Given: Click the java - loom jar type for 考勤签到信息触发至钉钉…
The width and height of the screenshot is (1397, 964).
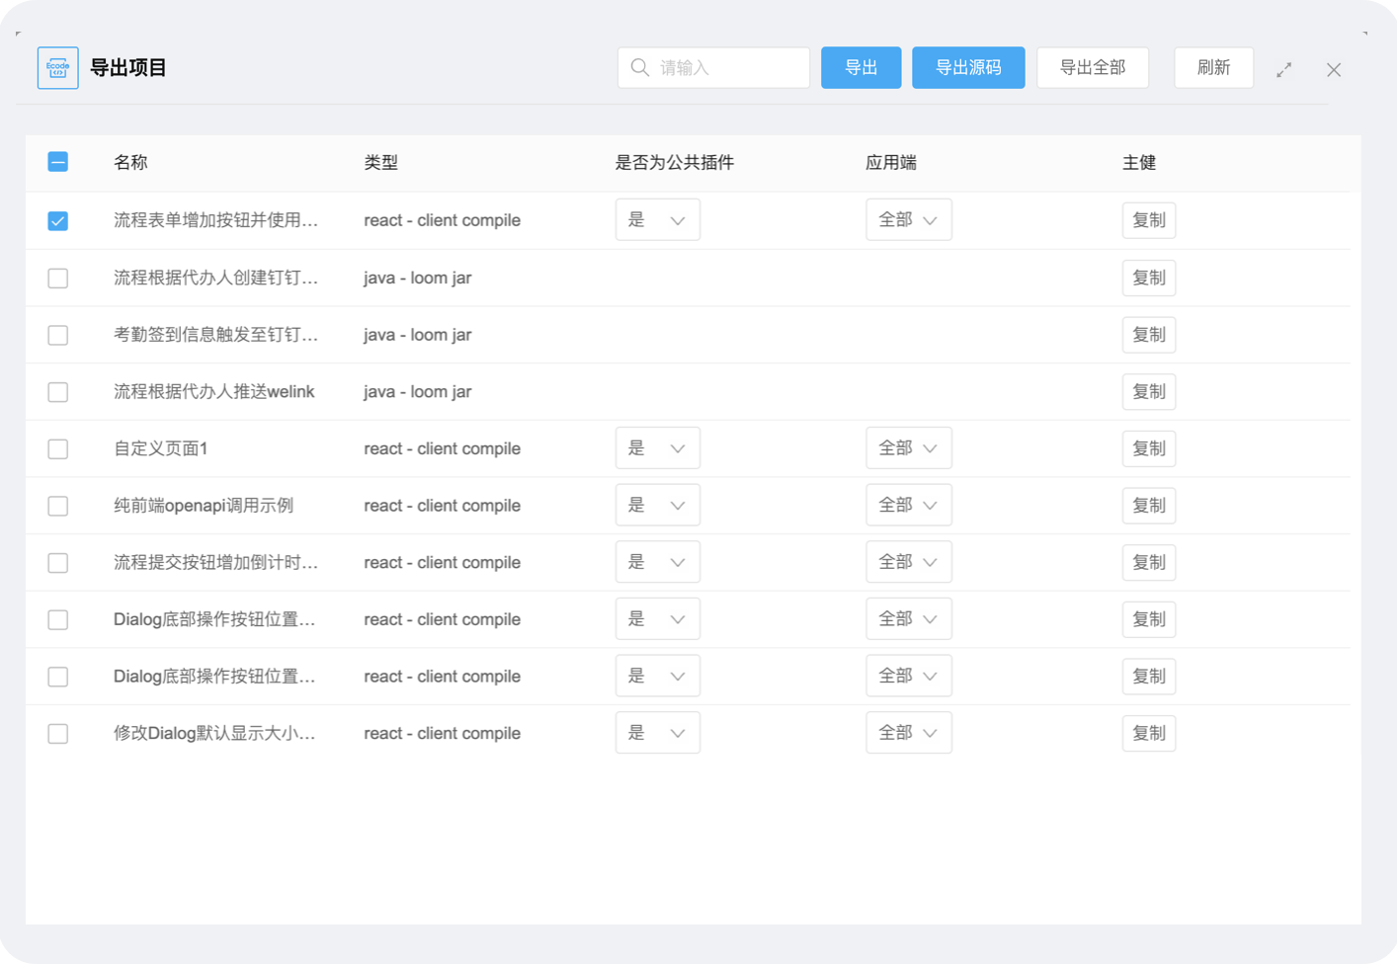Looking at the screenshot, I should point(417,335).
